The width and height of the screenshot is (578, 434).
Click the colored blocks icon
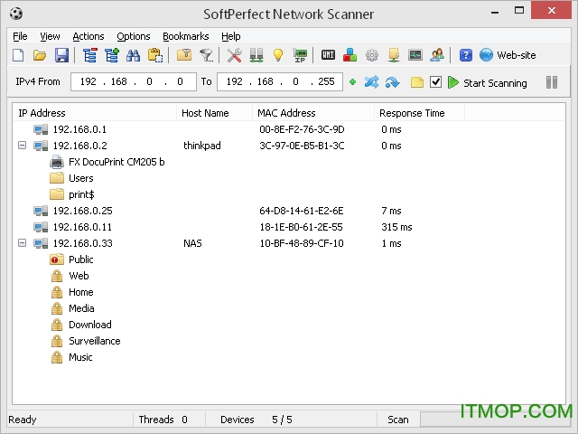coord(350,55)
